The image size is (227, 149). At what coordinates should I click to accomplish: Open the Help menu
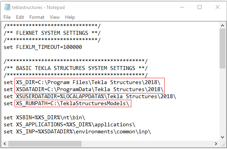pyautogui.click(x=70, y=17)
